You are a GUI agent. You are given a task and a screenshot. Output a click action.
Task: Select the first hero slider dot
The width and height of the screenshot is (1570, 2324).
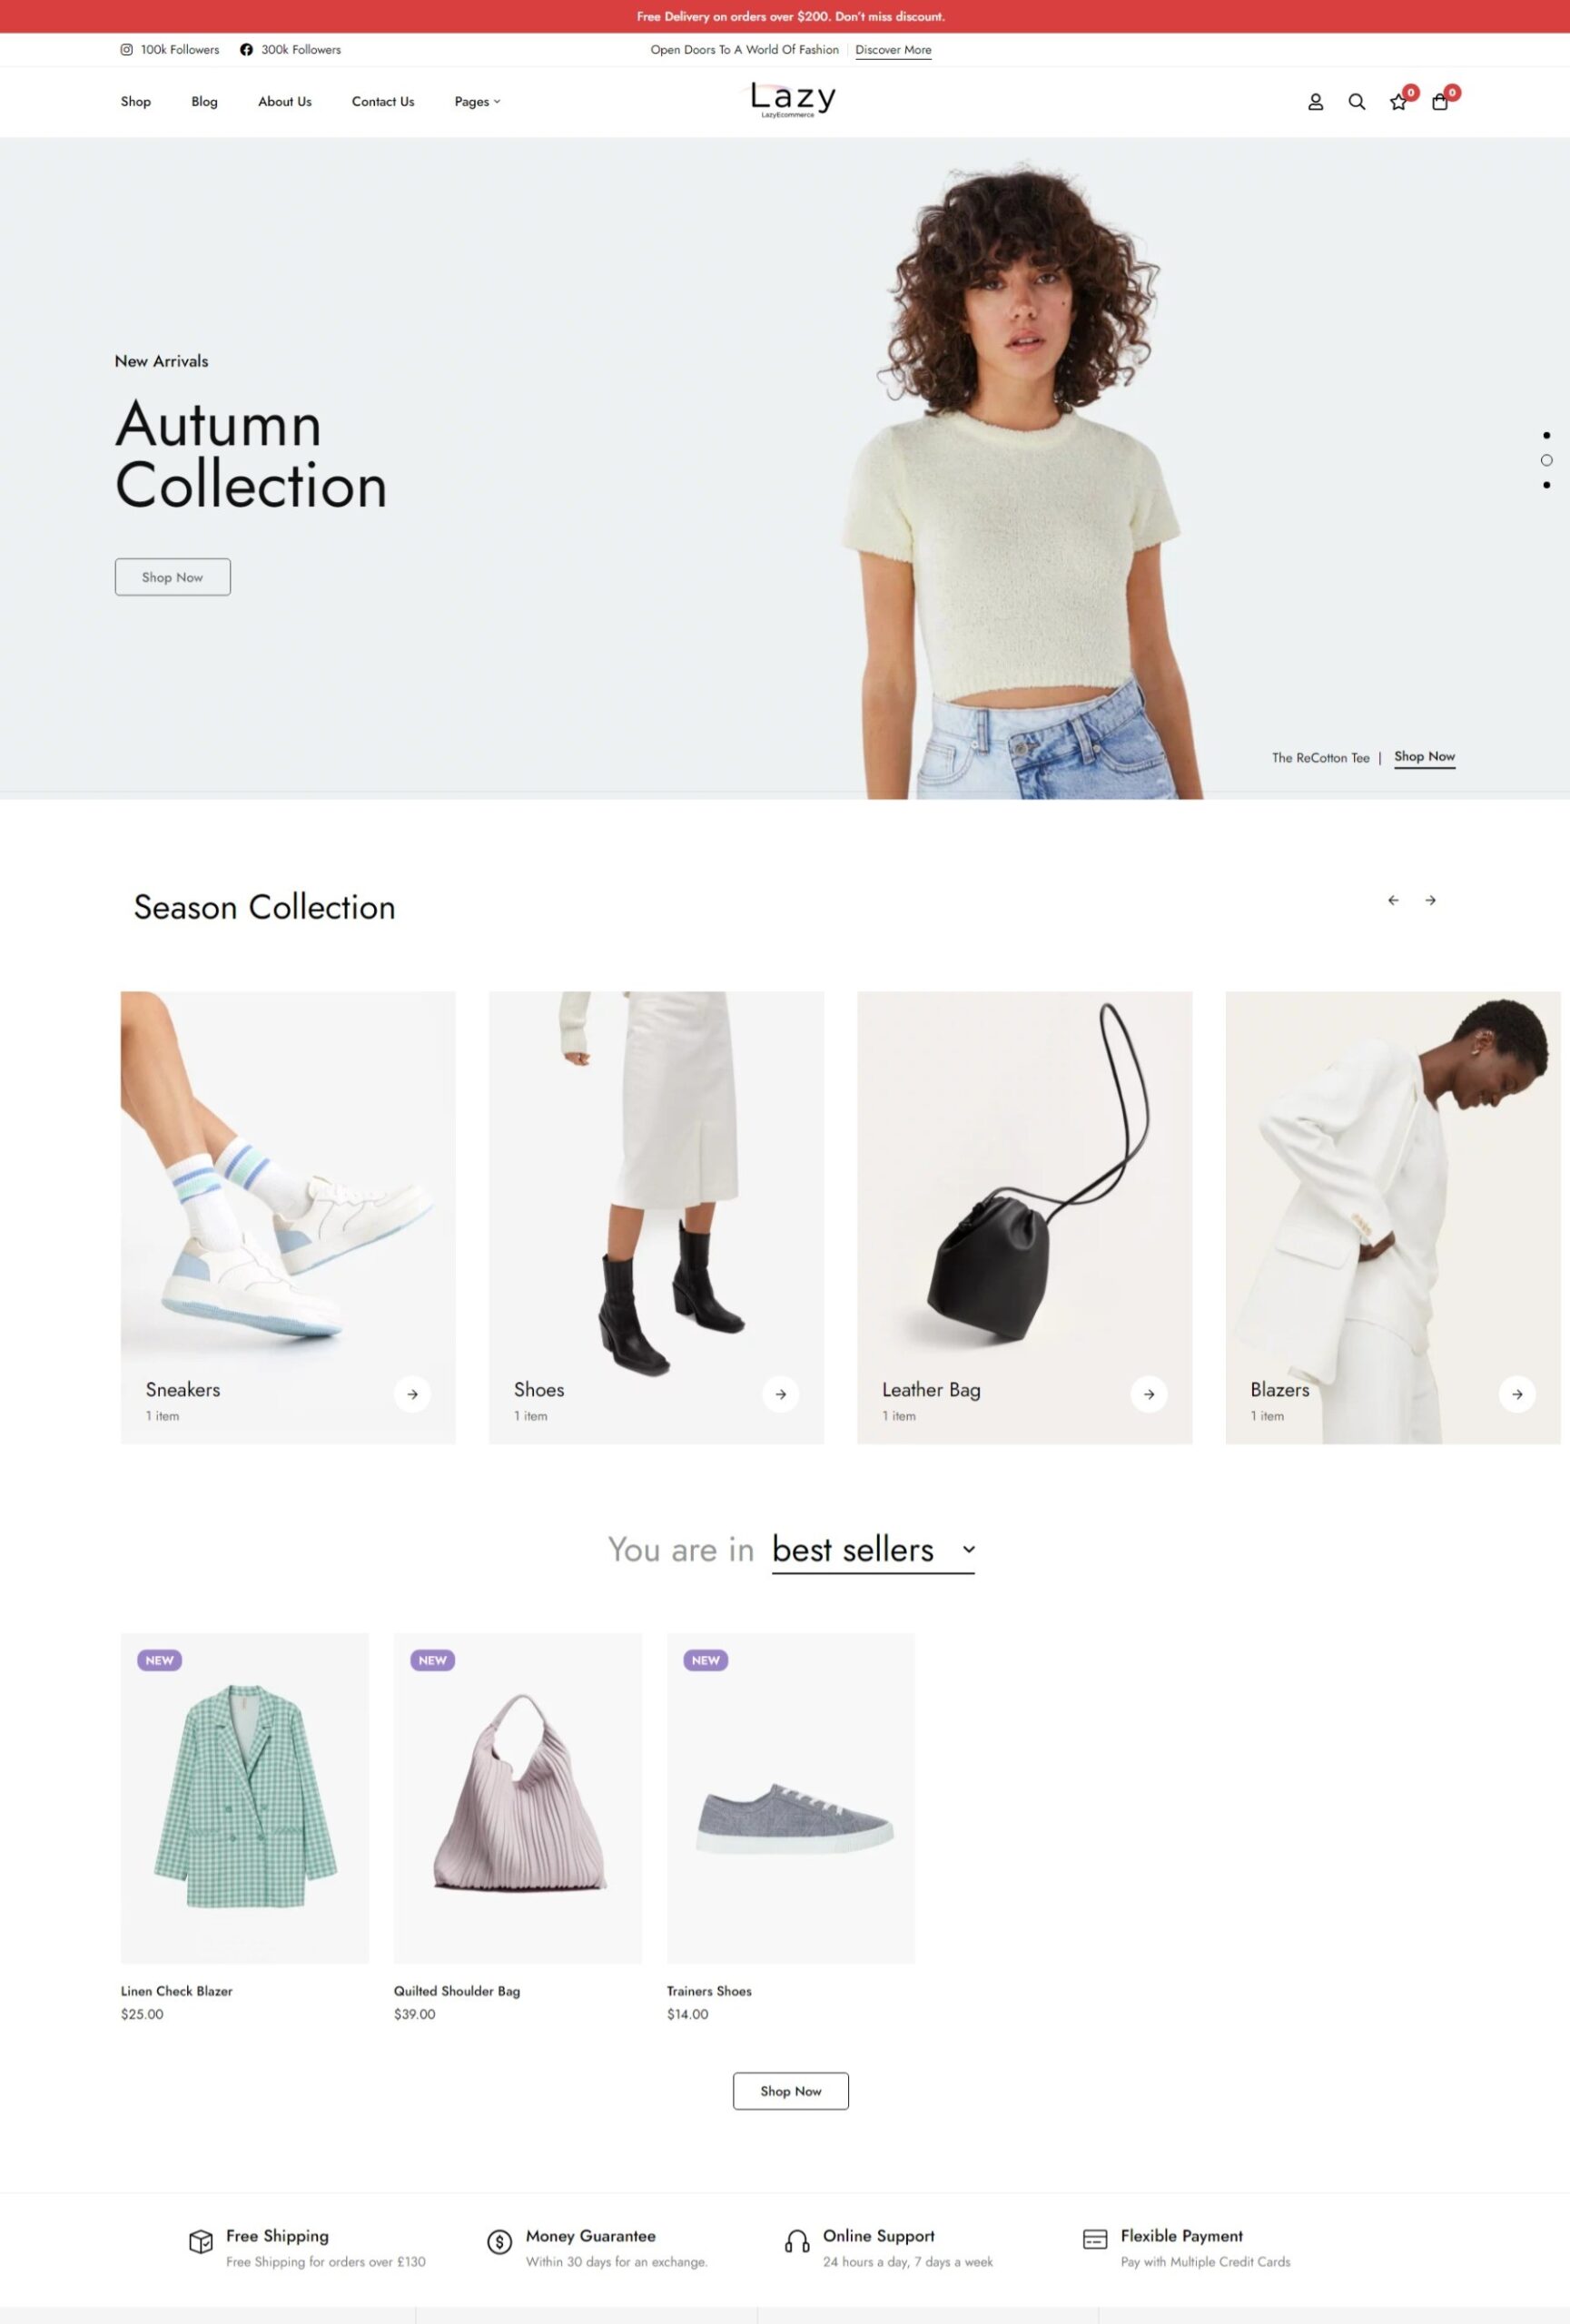point(1546,435)
